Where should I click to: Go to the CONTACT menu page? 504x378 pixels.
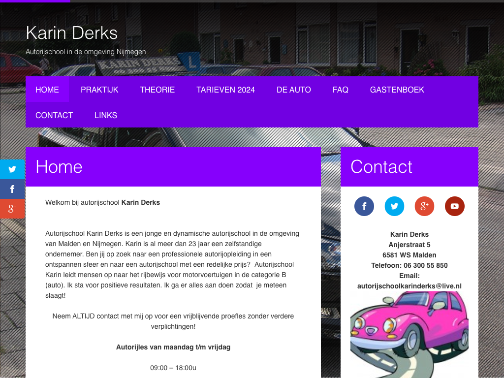54,115
